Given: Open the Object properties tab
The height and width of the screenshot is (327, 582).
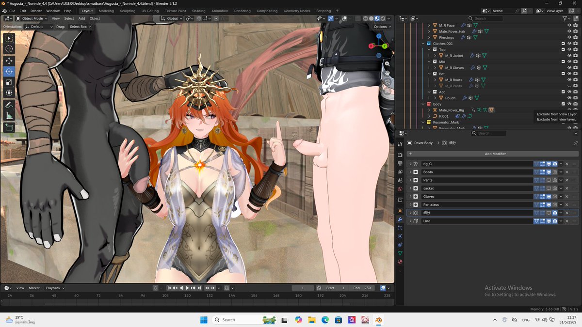Looking at the screenshot, I should [400, 211].
